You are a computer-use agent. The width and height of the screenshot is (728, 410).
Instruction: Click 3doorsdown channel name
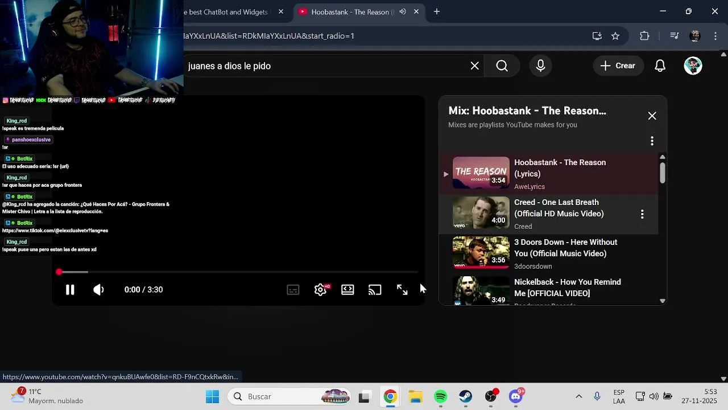pyautogui.click(x=533, y=266)
